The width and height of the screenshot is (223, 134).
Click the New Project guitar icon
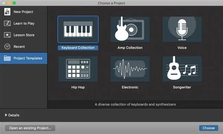coord(7,12)
